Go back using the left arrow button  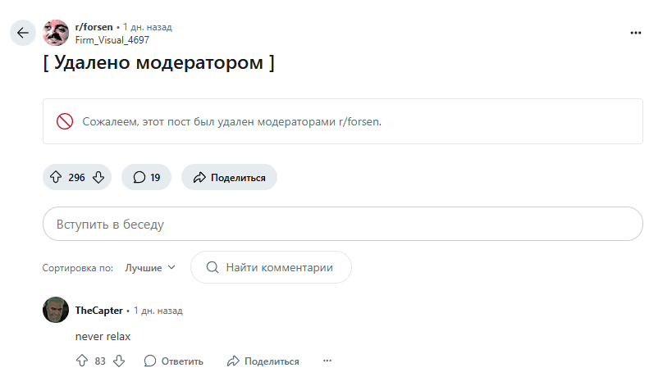[x=23, y=33]
